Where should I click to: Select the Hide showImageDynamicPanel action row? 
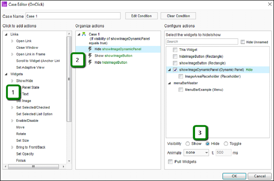pyautogui.click(x=118, y=49)
